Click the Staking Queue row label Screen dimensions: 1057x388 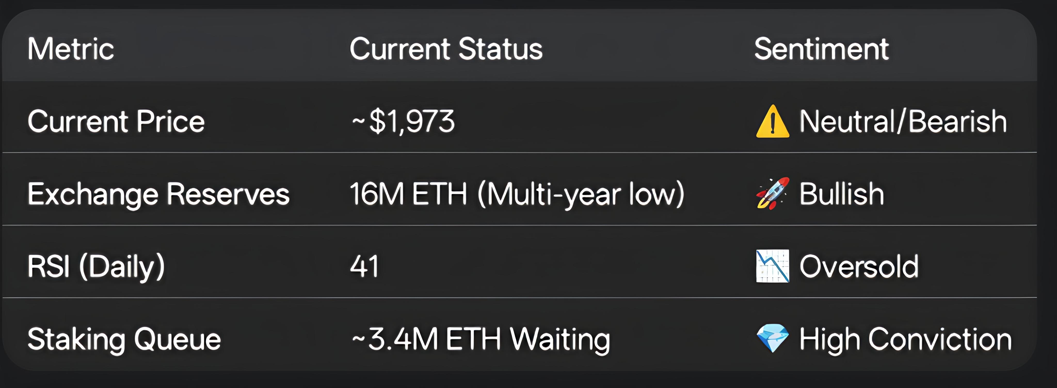tap(124, 339)
